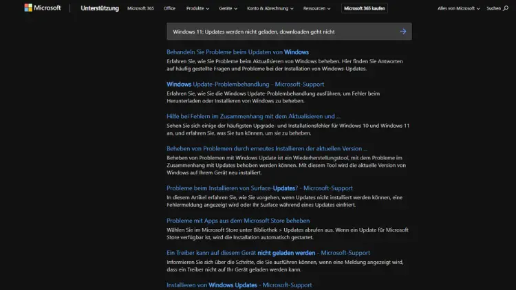This screenshot has height=290, width=516.
Task: Expand the Geräte dropdown menu
Action: click(x=228, y=8)
